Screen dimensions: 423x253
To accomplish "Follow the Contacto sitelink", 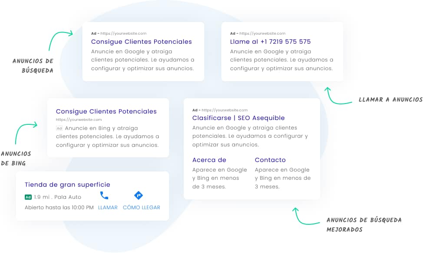I will coord(270,160).
